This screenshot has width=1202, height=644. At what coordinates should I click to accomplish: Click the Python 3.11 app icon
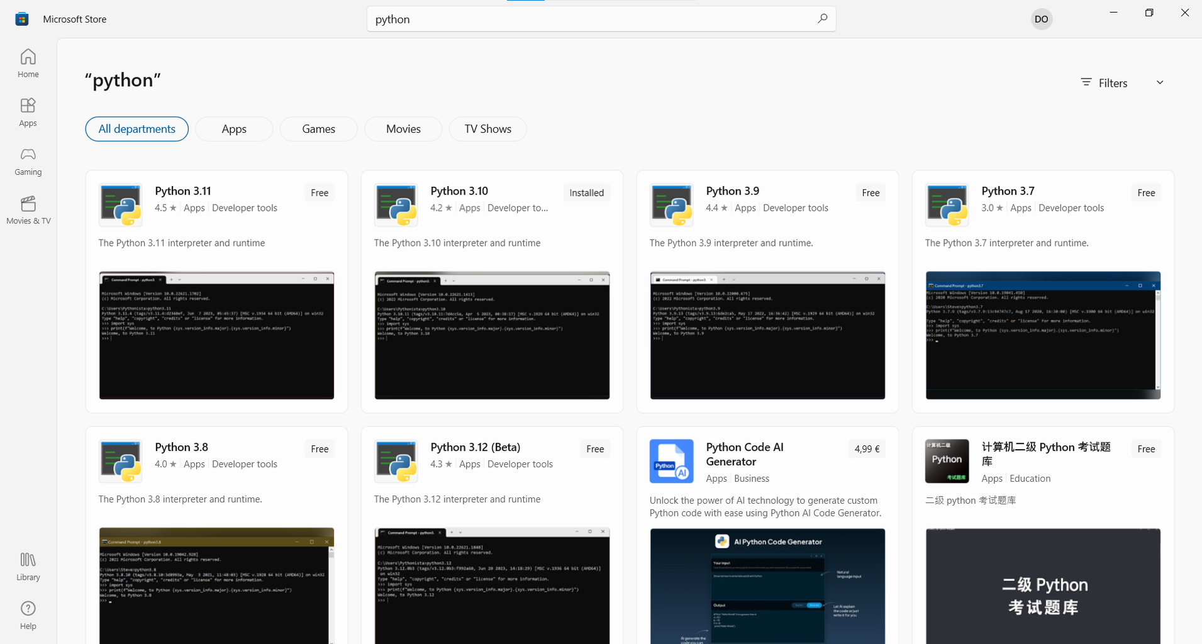[x=120, y=204]
